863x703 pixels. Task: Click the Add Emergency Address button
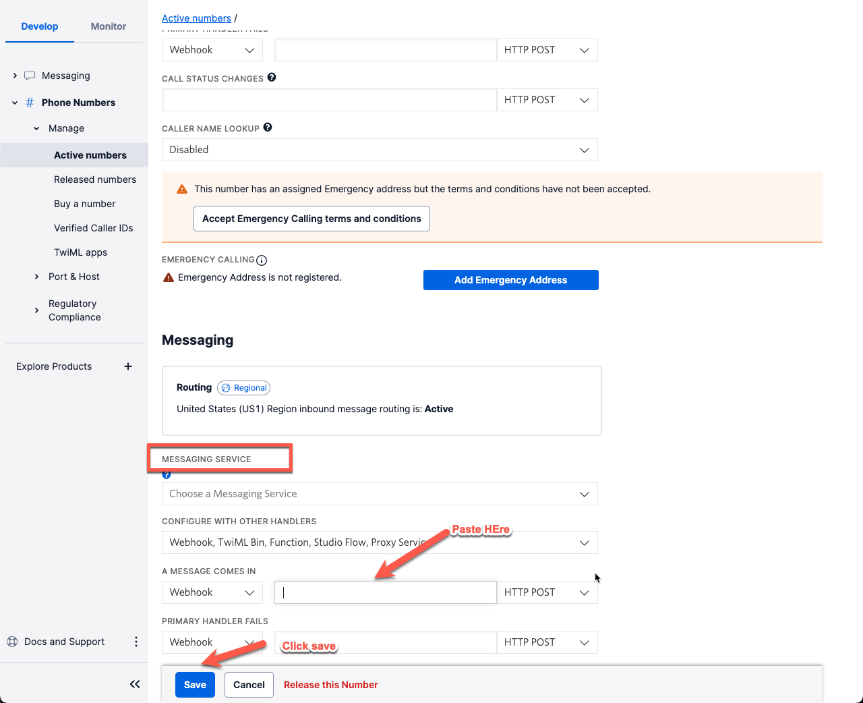click(511, 280)
